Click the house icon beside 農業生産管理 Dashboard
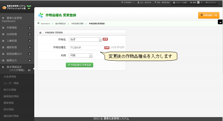Viewport: 223px width, 121px height. (x=3, y=18)
